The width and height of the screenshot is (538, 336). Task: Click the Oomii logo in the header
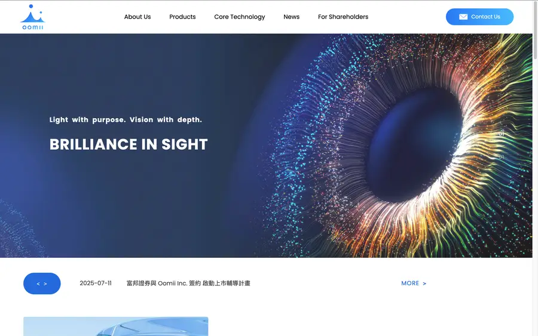pyautogui.click(x=33, y=17)
